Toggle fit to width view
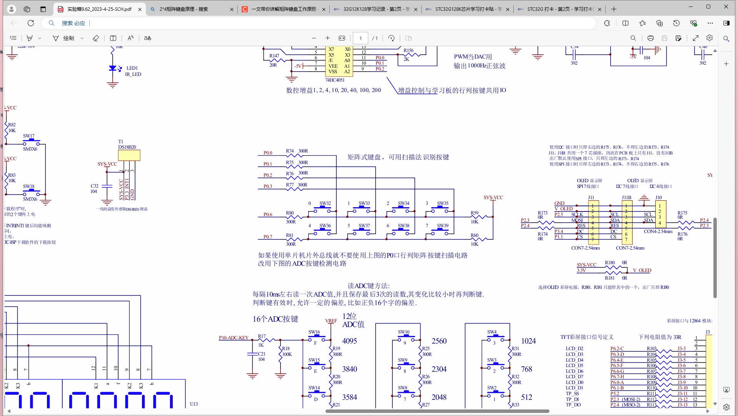 coord(342,38)
